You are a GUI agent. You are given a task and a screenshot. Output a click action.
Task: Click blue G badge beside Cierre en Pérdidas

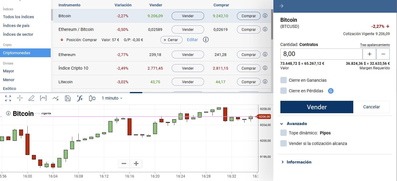click(331, 91)
